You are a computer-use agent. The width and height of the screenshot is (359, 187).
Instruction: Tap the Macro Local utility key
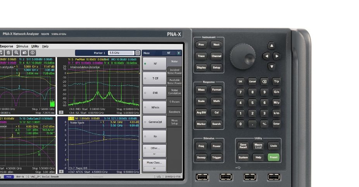coord(258,146)
